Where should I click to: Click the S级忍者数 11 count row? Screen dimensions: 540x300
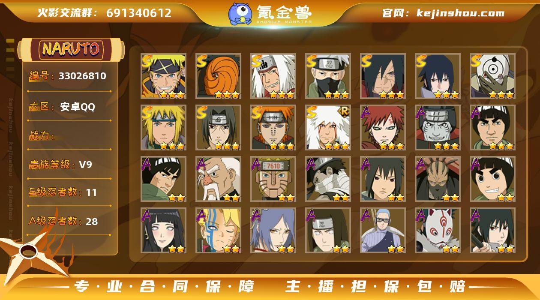point(69,192)
